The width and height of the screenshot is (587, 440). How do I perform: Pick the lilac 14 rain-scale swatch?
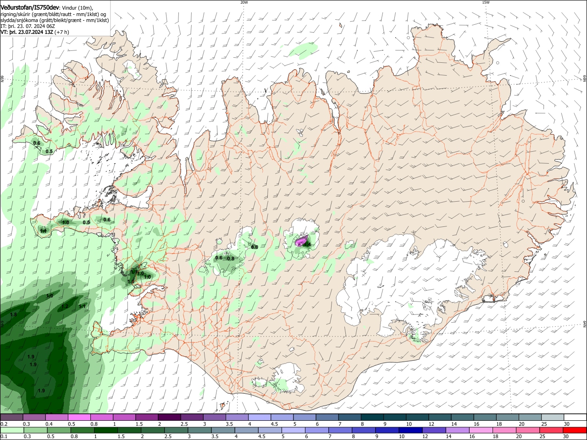click(457, 430)
